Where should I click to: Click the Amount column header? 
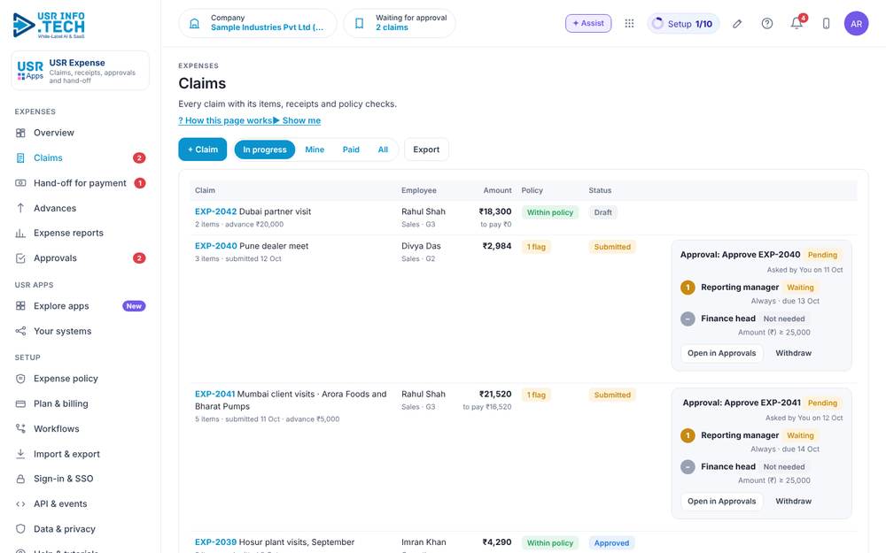click(497, 190)
